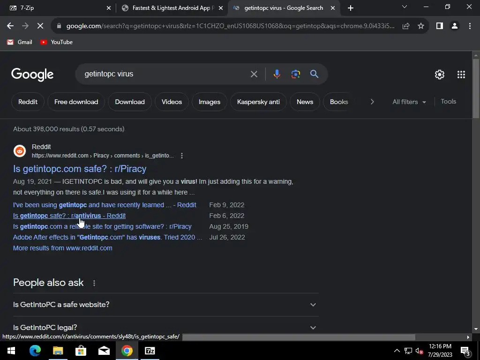
Task: Open the muted volume tray icon
Action: tap(420, 351)
